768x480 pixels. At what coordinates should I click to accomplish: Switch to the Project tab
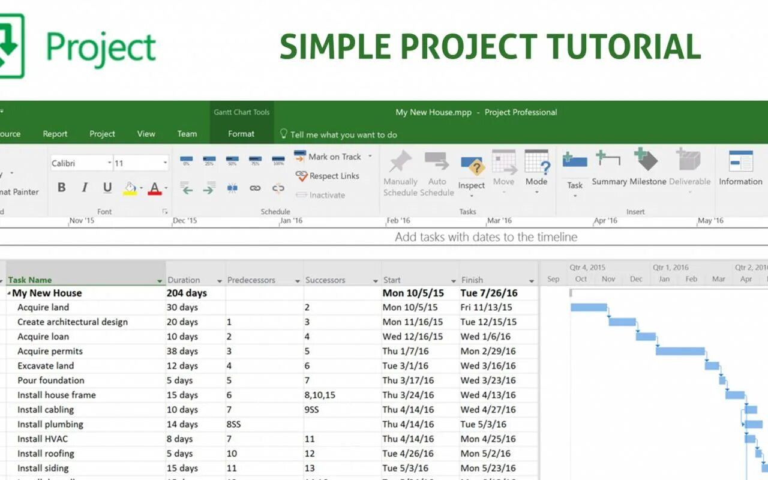click(x=102, y=134)
